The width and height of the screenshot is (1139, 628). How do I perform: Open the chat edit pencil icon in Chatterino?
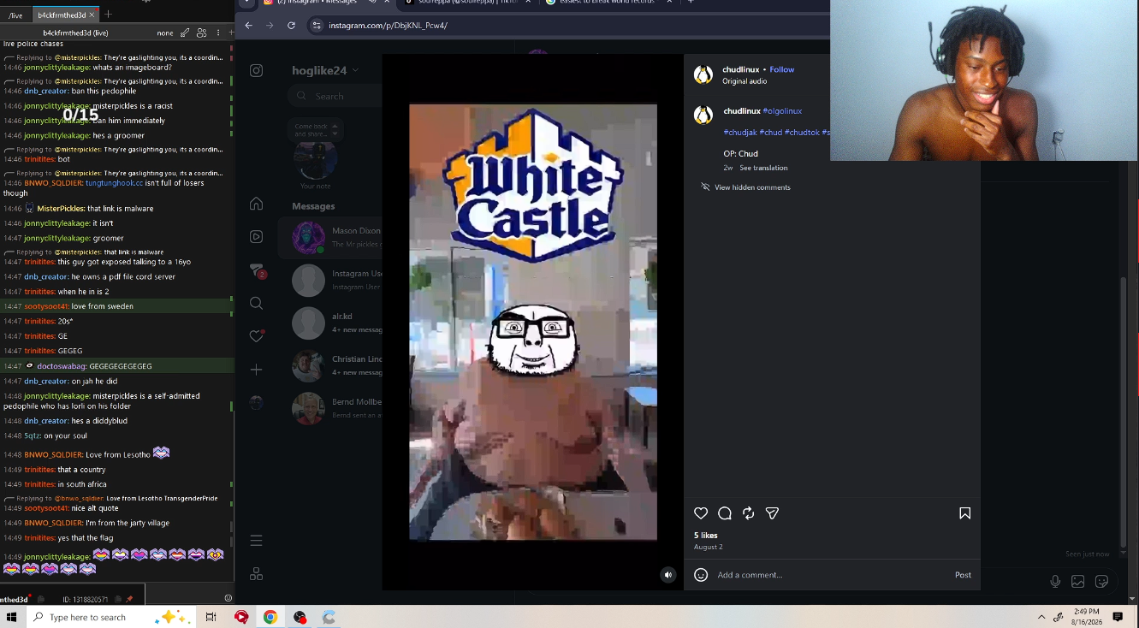click(185, 33)
